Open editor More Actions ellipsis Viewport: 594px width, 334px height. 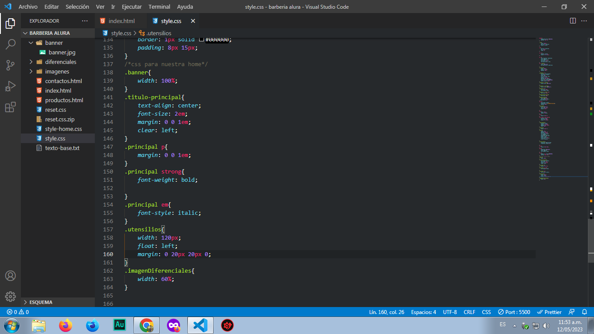point(584,21)
